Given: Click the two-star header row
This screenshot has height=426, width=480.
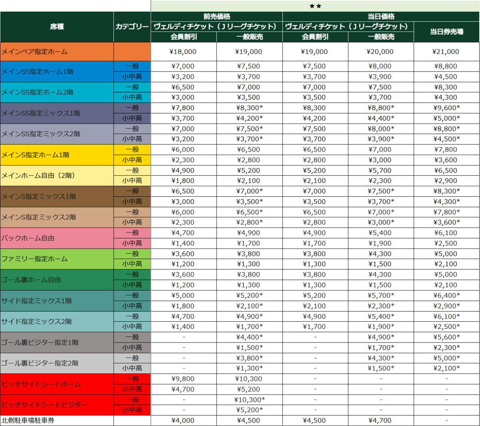Looking at the screenshot, I should tap(315, 6).
